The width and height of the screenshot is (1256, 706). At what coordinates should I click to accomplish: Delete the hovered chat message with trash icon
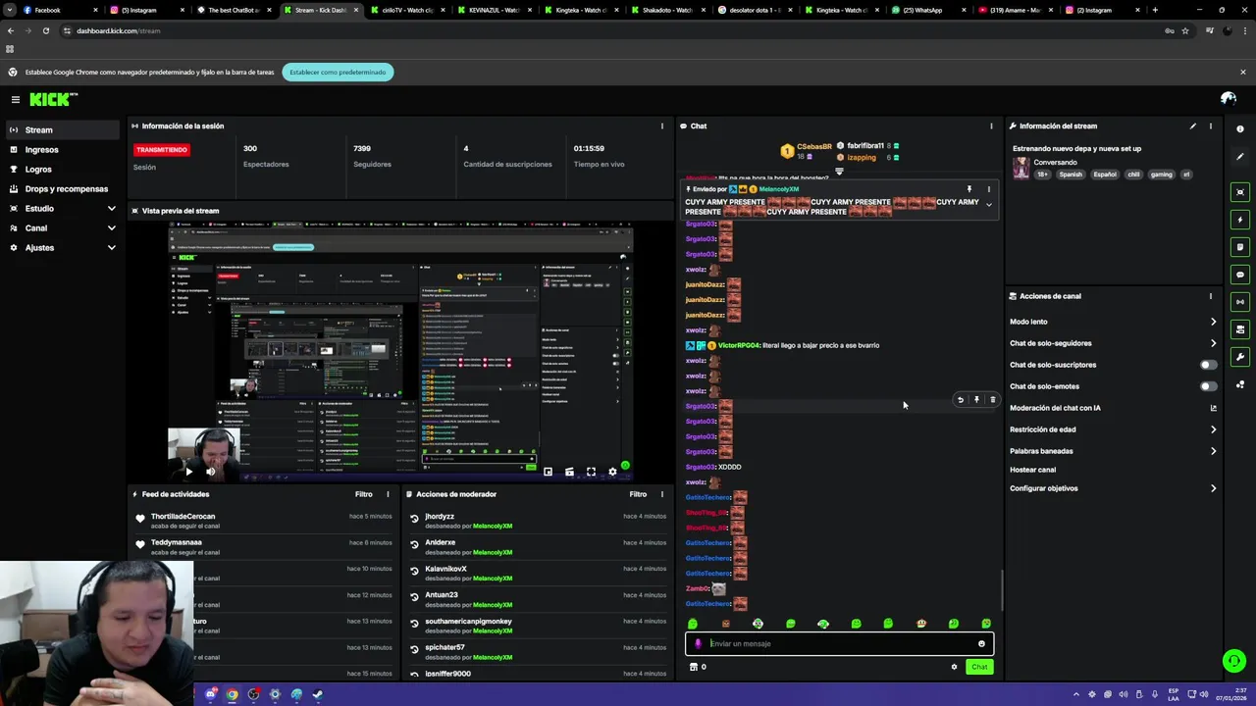pos(992,400)
